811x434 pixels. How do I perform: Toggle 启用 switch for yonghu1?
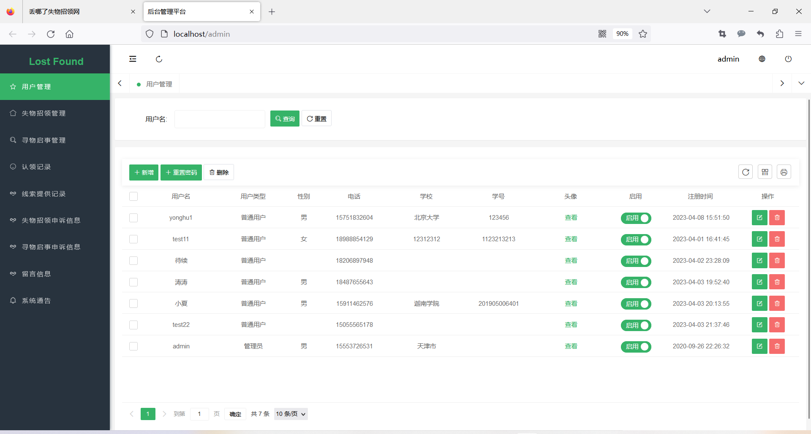[x=636, y=218]
